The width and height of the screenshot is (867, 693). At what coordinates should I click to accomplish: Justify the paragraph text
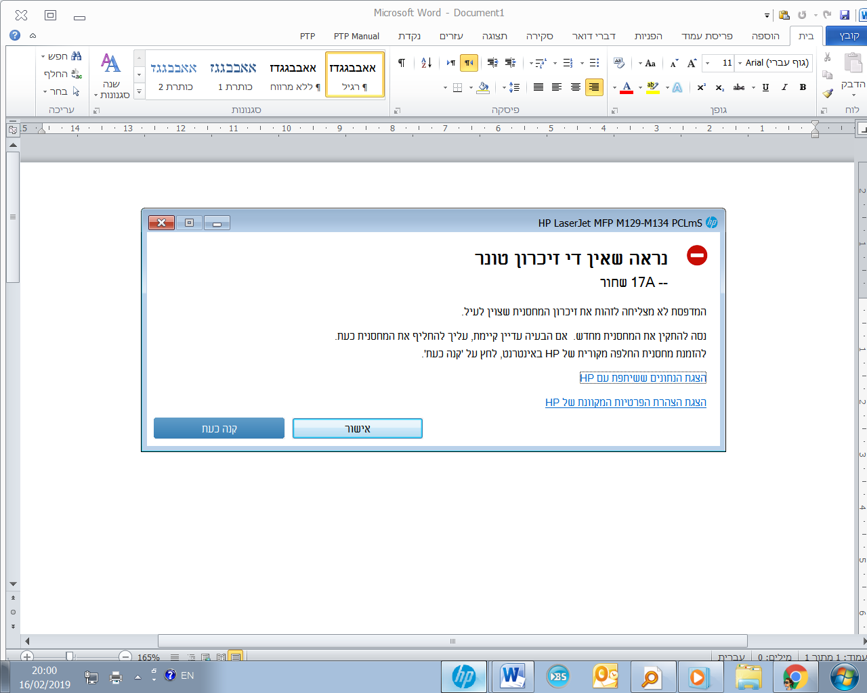click(538, 87)
